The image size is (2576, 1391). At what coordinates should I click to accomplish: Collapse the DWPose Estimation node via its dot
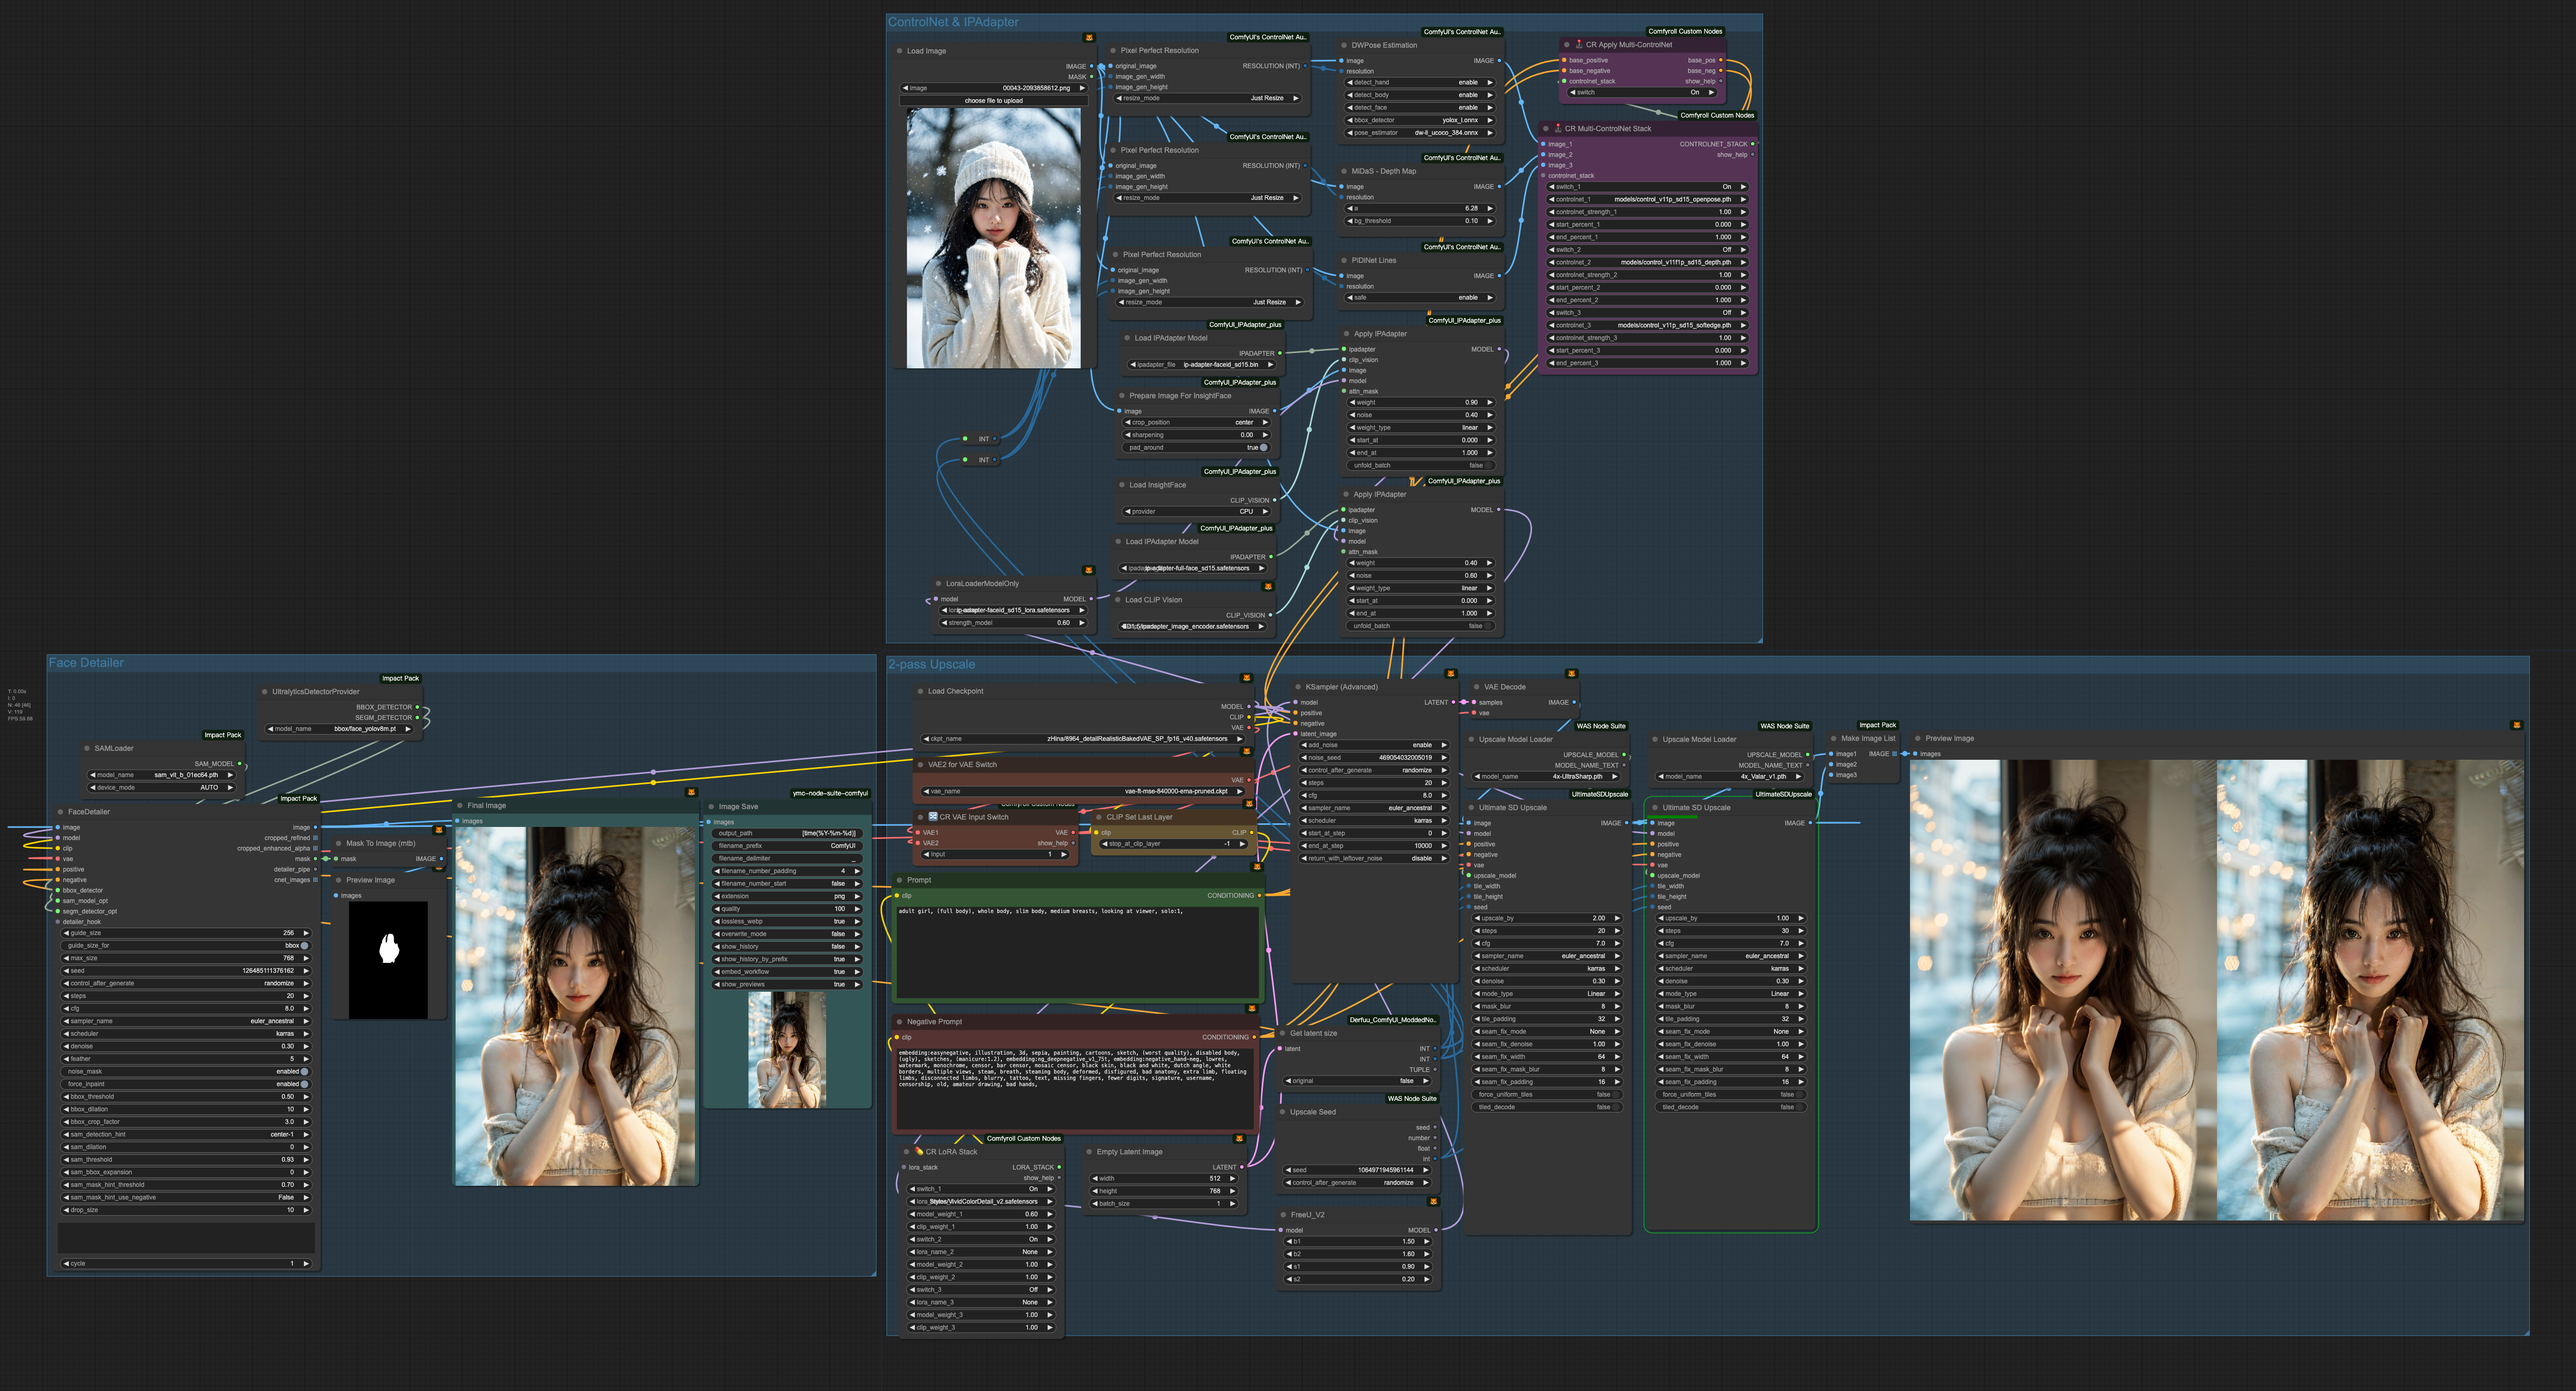1344,45
